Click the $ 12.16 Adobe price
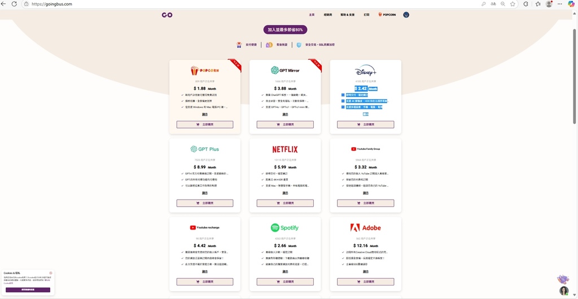This screenshot has width=578, height=299. click(360, 245)
